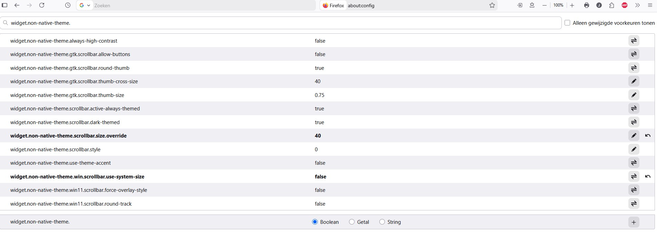Open the Google search engine dropdown

tap(84, 5)
